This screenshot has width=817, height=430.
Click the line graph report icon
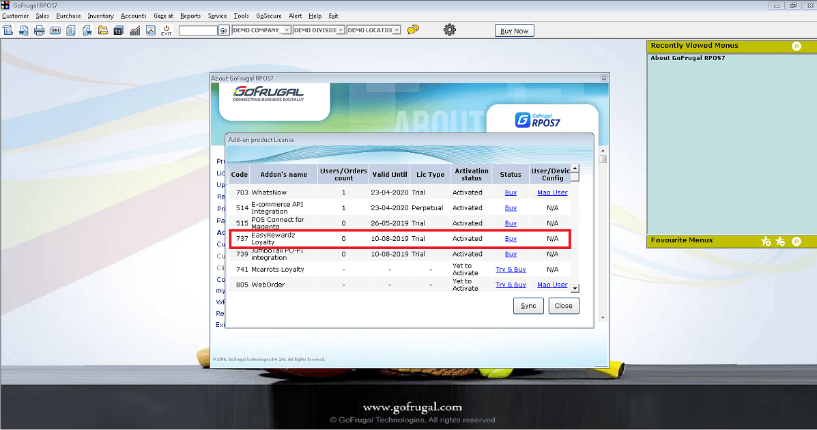point(151,30)
